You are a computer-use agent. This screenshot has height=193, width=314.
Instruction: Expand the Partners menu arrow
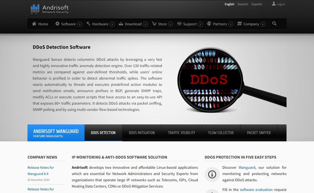tap(231, 24)
